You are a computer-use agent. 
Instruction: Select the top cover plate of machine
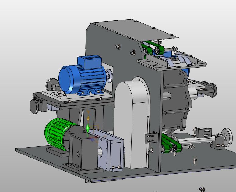135,30
